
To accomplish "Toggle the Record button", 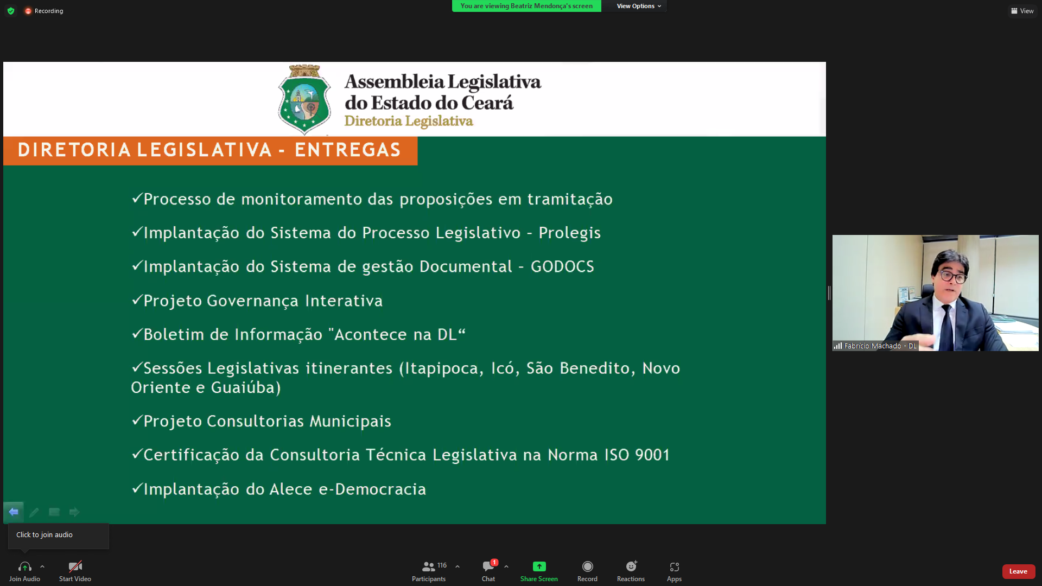I will pos(587,566).
